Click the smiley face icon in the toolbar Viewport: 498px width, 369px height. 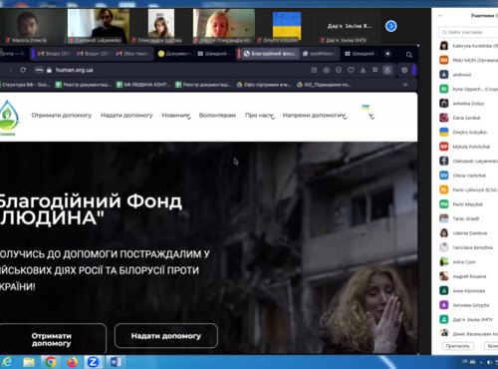339,70
